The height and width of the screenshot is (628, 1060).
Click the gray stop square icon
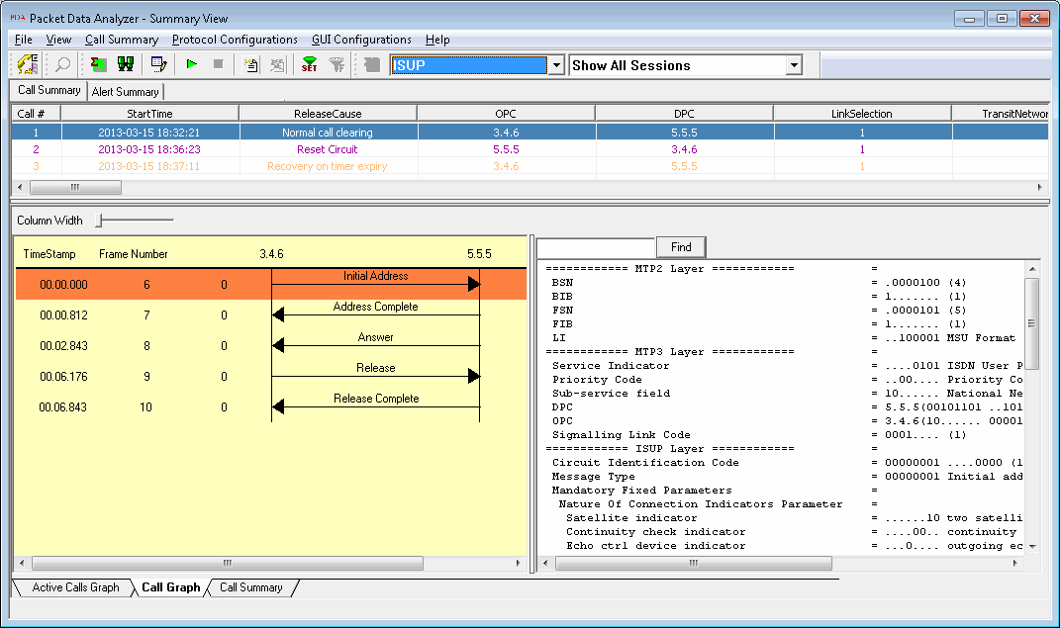[x=218, y=64]
